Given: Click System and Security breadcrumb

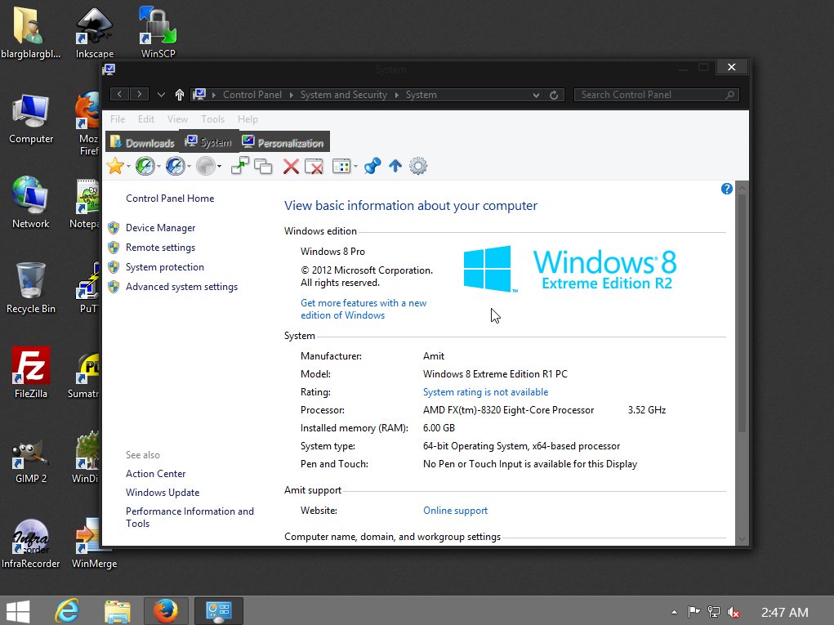Looking at the screenshot, I should pos(344,95).
